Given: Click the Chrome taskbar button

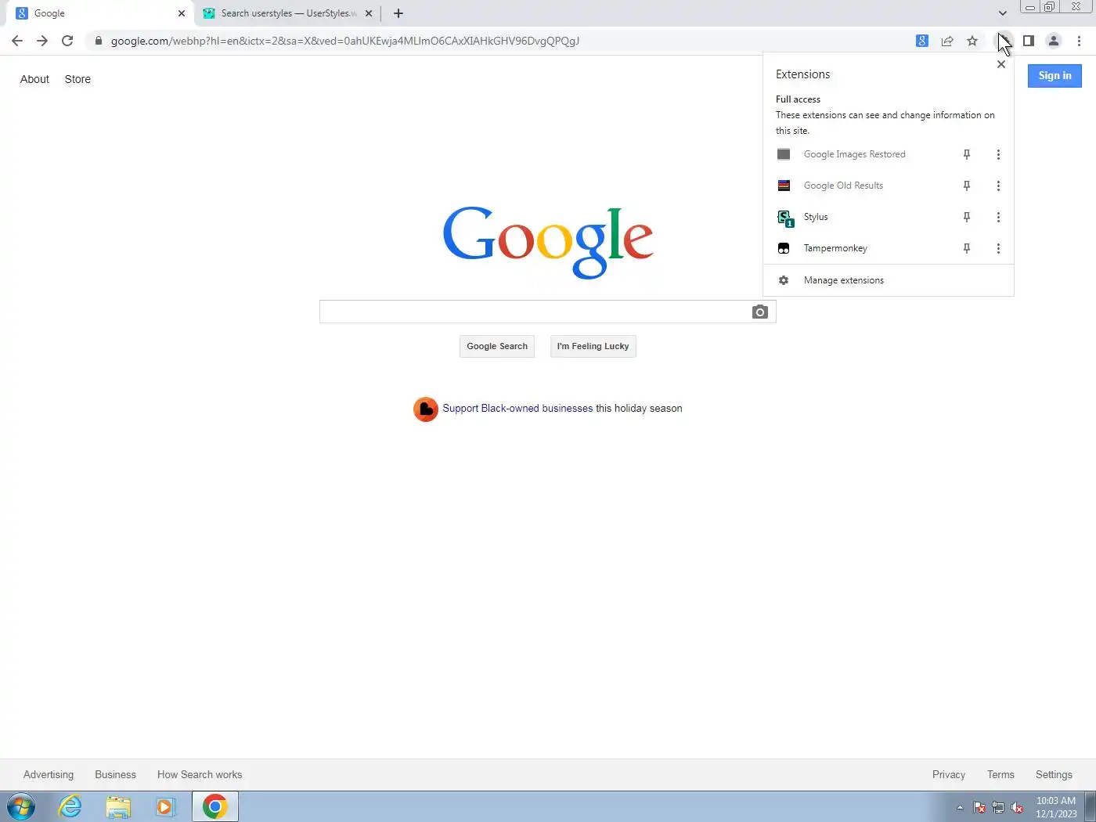Looking at the screenshot, I should coord(215,806).
